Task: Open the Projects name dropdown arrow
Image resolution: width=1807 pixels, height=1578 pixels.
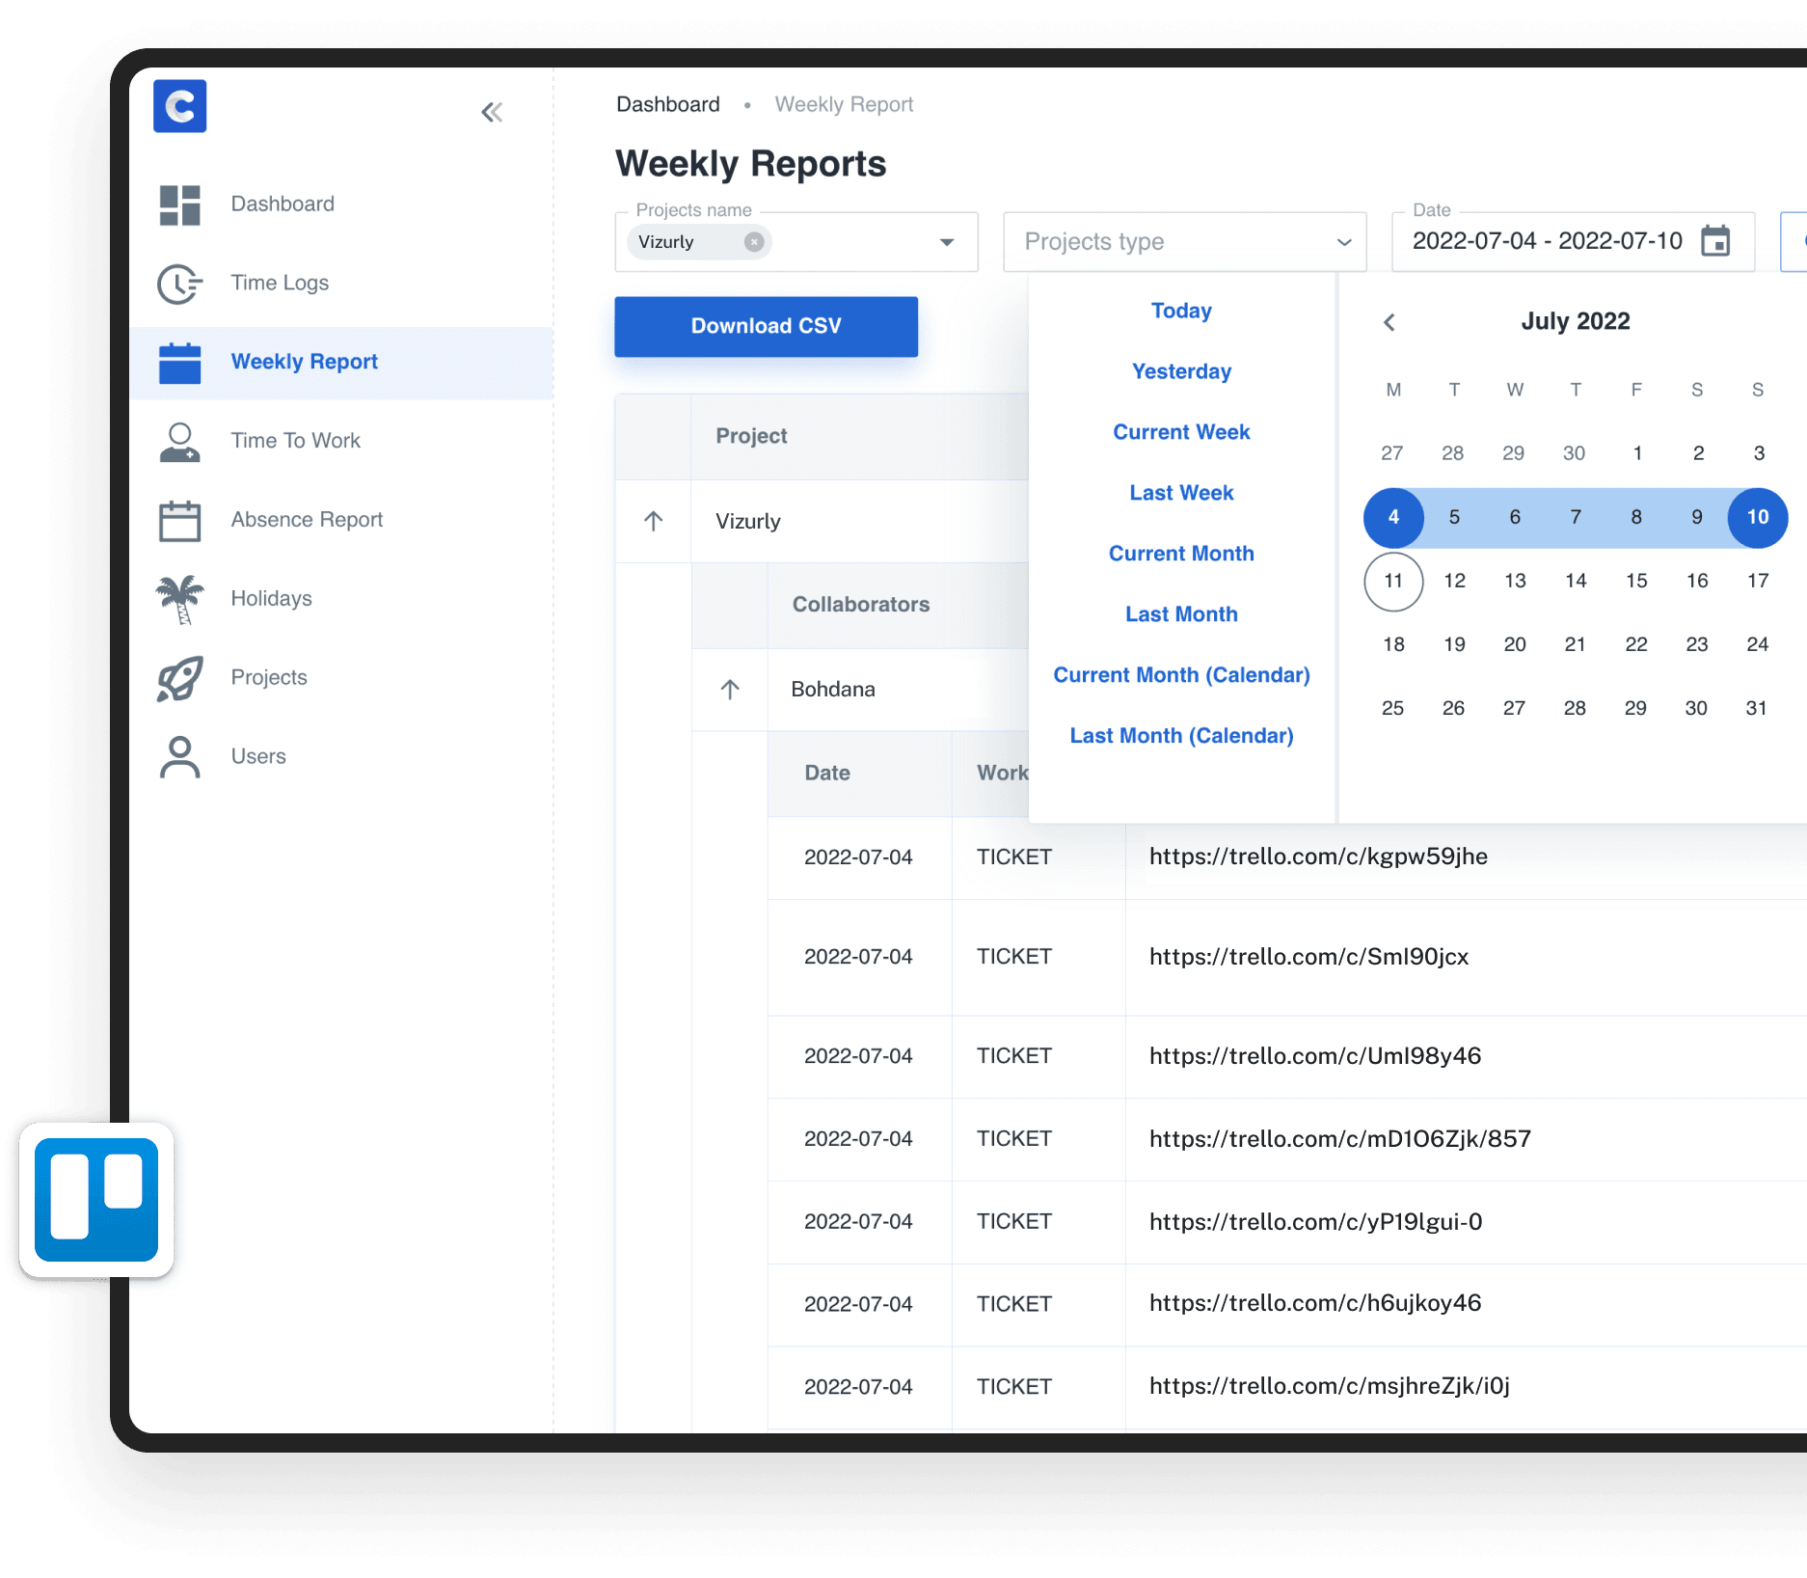Action: [947, 242]
